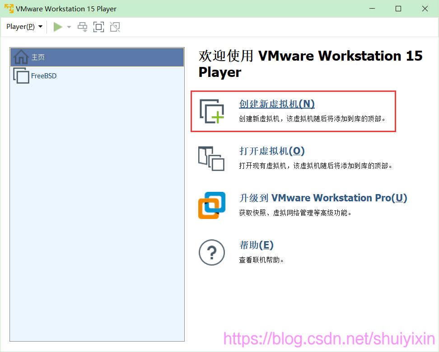Image resolution: width=439 pixels, height=352 pixels.
Task: Enter full screen mode icon
Action: 98,27
